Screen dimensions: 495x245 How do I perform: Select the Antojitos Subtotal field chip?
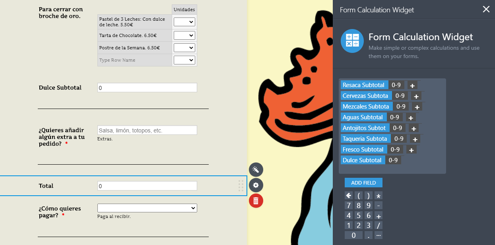coord(364,128)
